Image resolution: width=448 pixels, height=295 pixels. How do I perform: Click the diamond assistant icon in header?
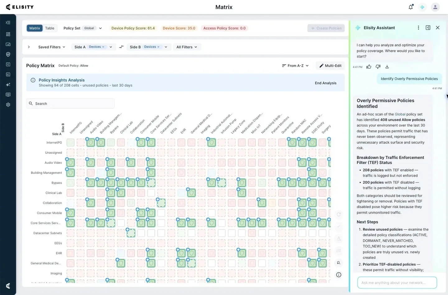[422, 7]
